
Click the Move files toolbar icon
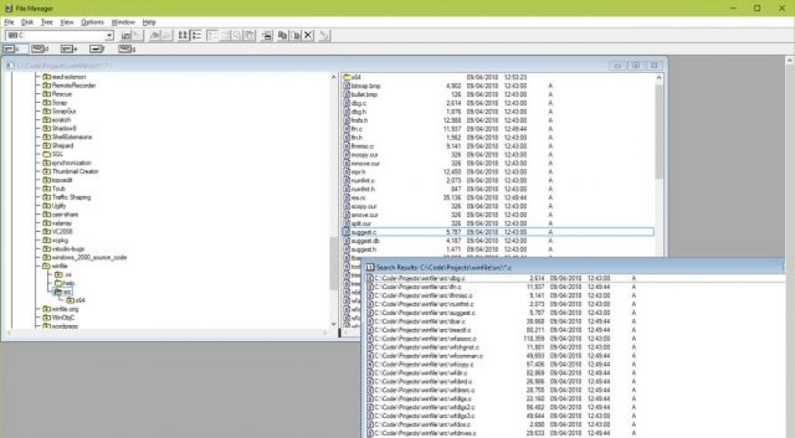click(x=295, y=35)
